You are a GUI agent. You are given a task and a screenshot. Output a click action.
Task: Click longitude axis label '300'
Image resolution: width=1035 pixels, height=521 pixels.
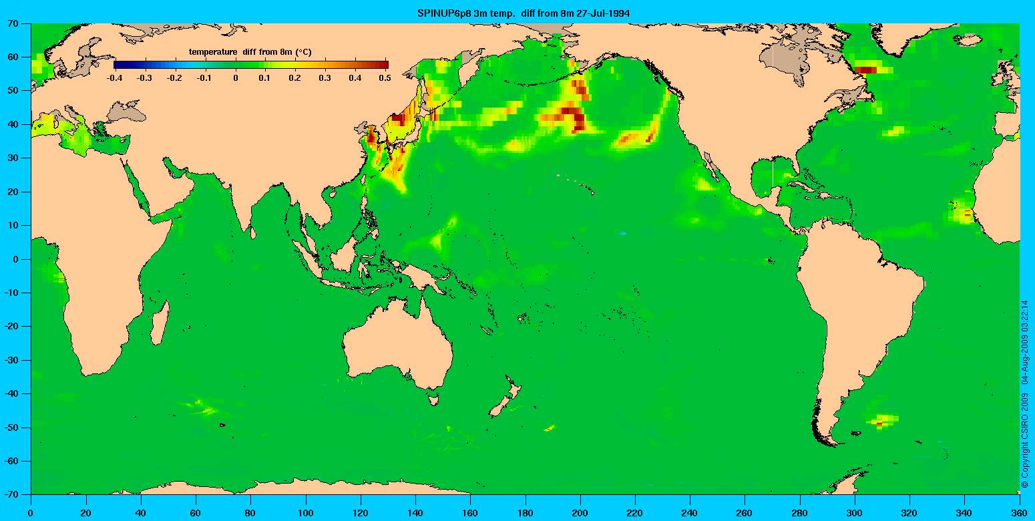point(855,514)
